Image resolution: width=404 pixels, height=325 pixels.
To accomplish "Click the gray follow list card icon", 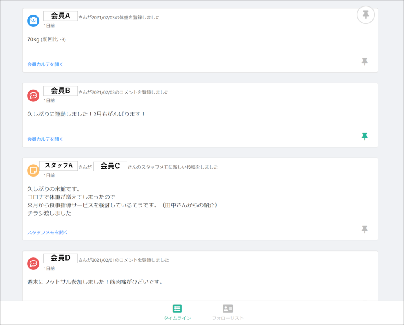I will point(228,308).
